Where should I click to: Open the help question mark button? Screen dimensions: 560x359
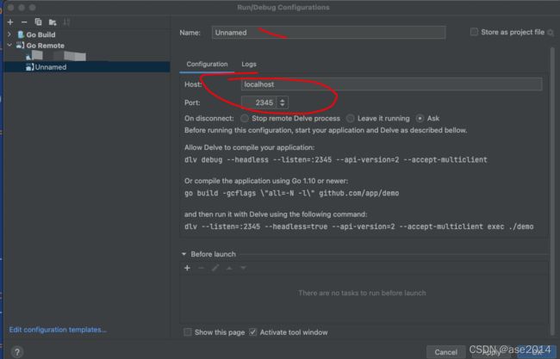[16, 352]
